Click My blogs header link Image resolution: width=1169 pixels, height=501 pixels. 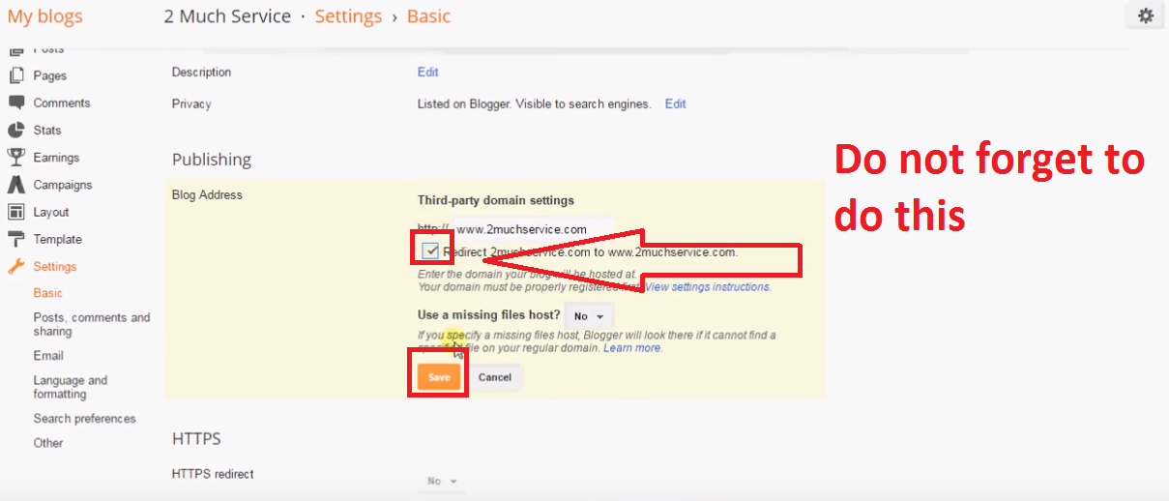tap(45, 16)
